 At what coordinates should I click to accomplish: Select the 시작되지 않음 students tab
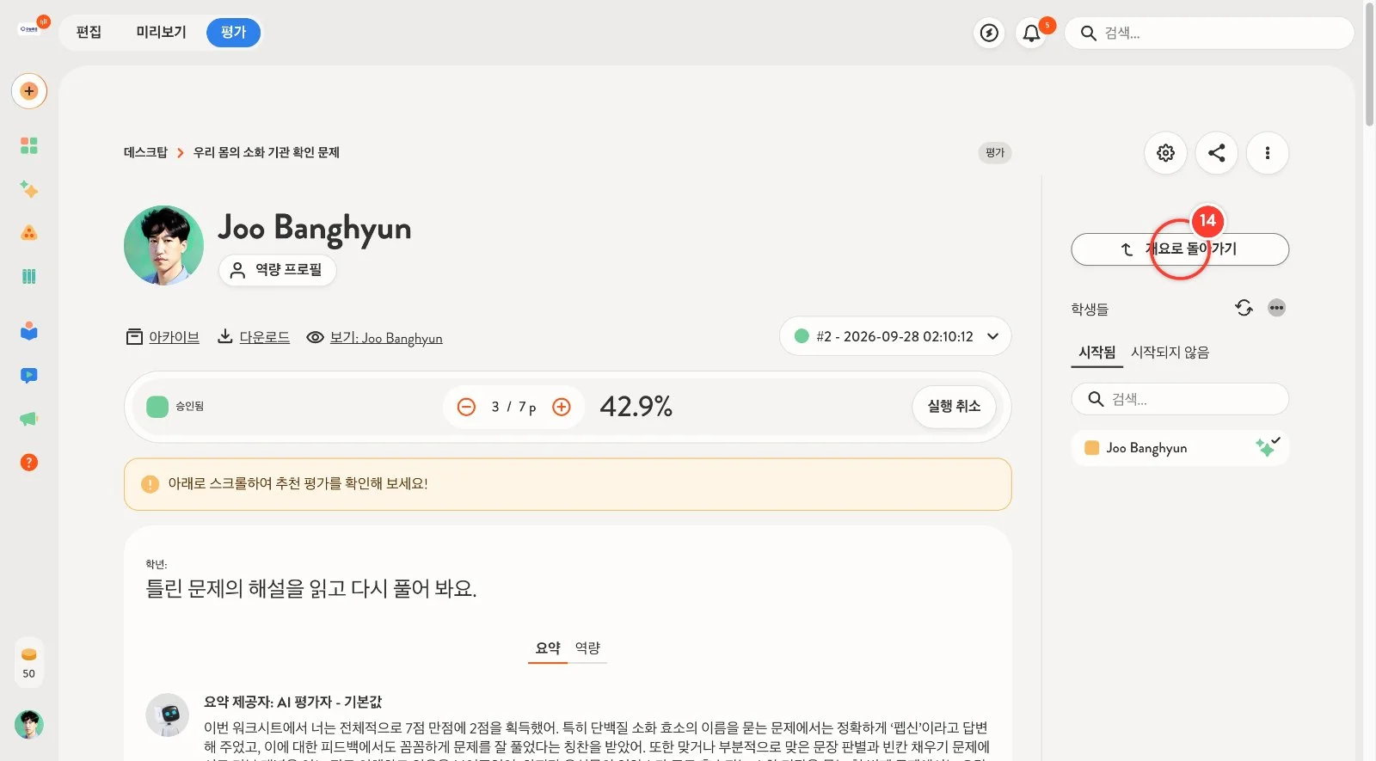[x=1170, y=353]
